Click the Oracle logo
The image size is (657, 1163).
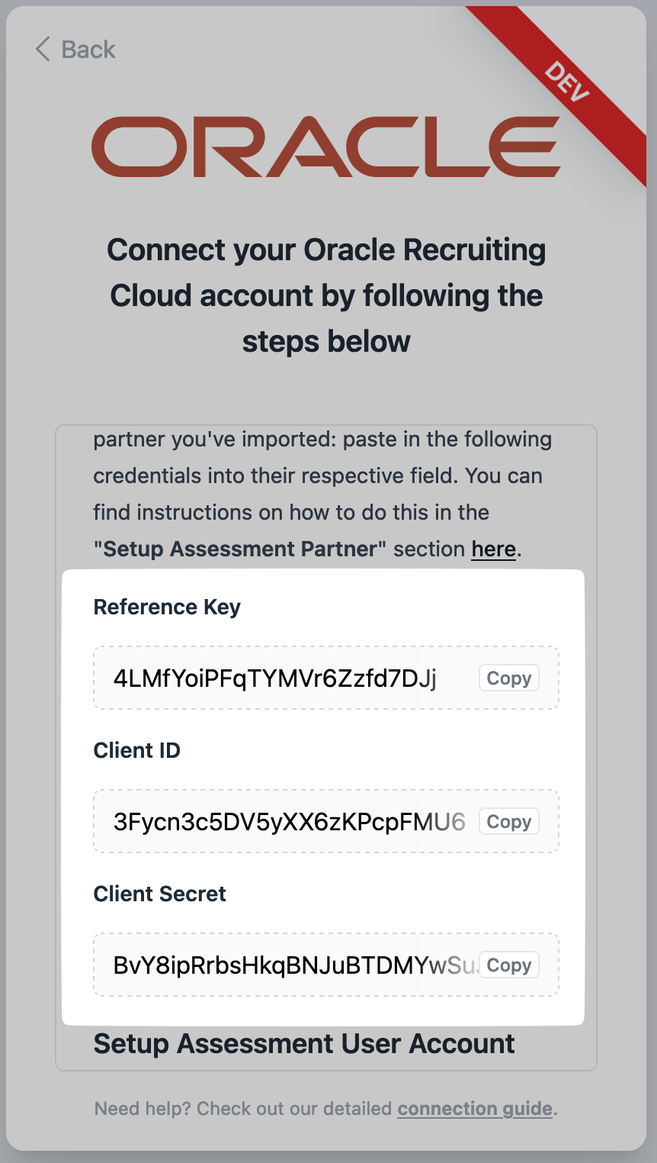pos(326,147)
